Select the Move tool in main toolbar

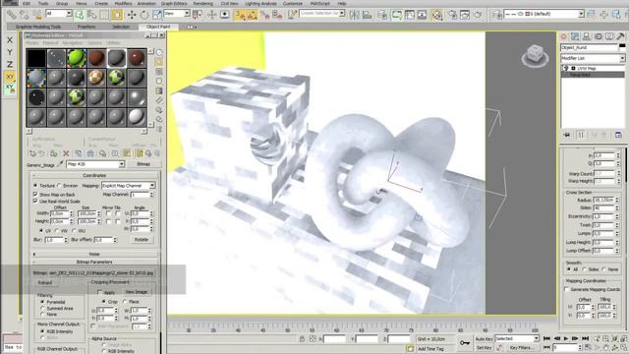pyautogui.click(x=132, y=16)
